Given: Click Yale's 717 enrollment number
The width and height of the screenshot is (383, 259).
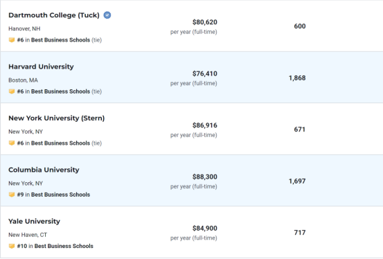Looking at the screenshot, I should coord(300,233).
